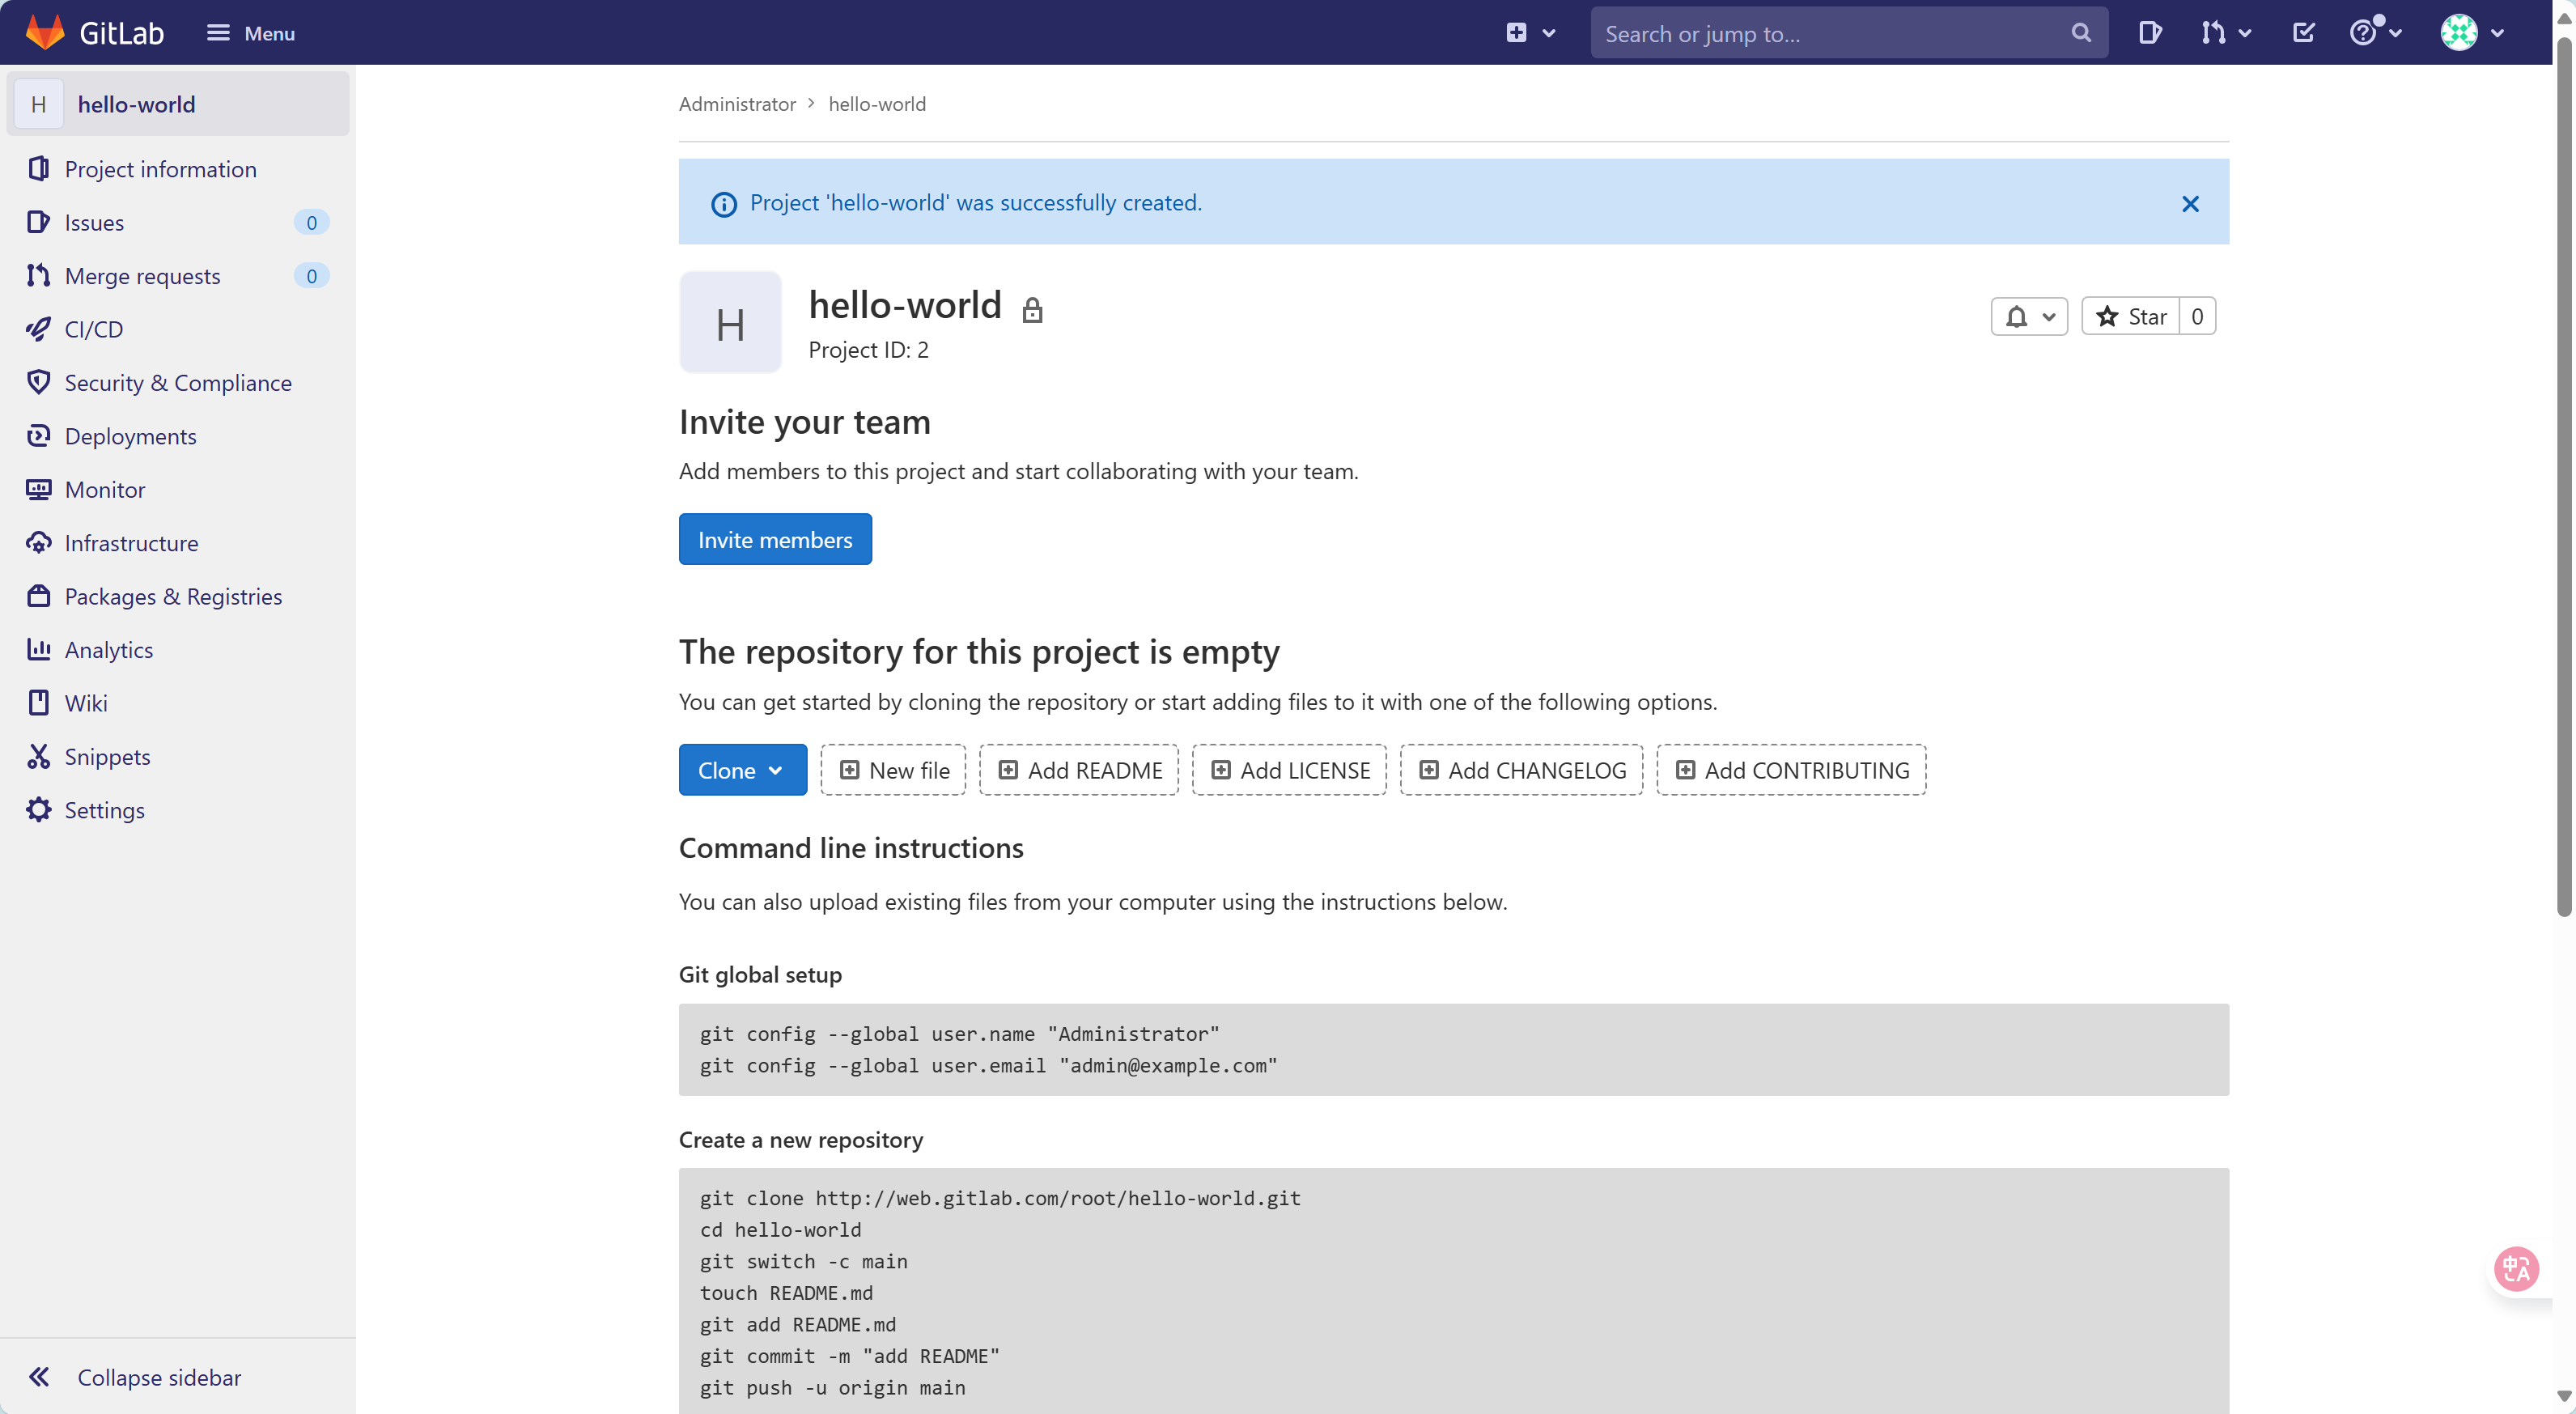The height and width of the screenshot is (1414, 2576).
Task: Click the translate floating icon
Action: pos(2516,1269)
